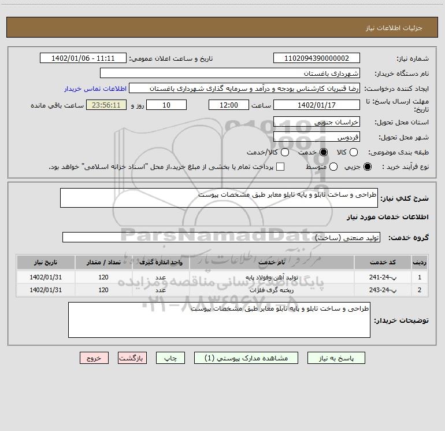Click the اطلاعات خدمات مورد نیاز section heading

(x=387, y=217)
